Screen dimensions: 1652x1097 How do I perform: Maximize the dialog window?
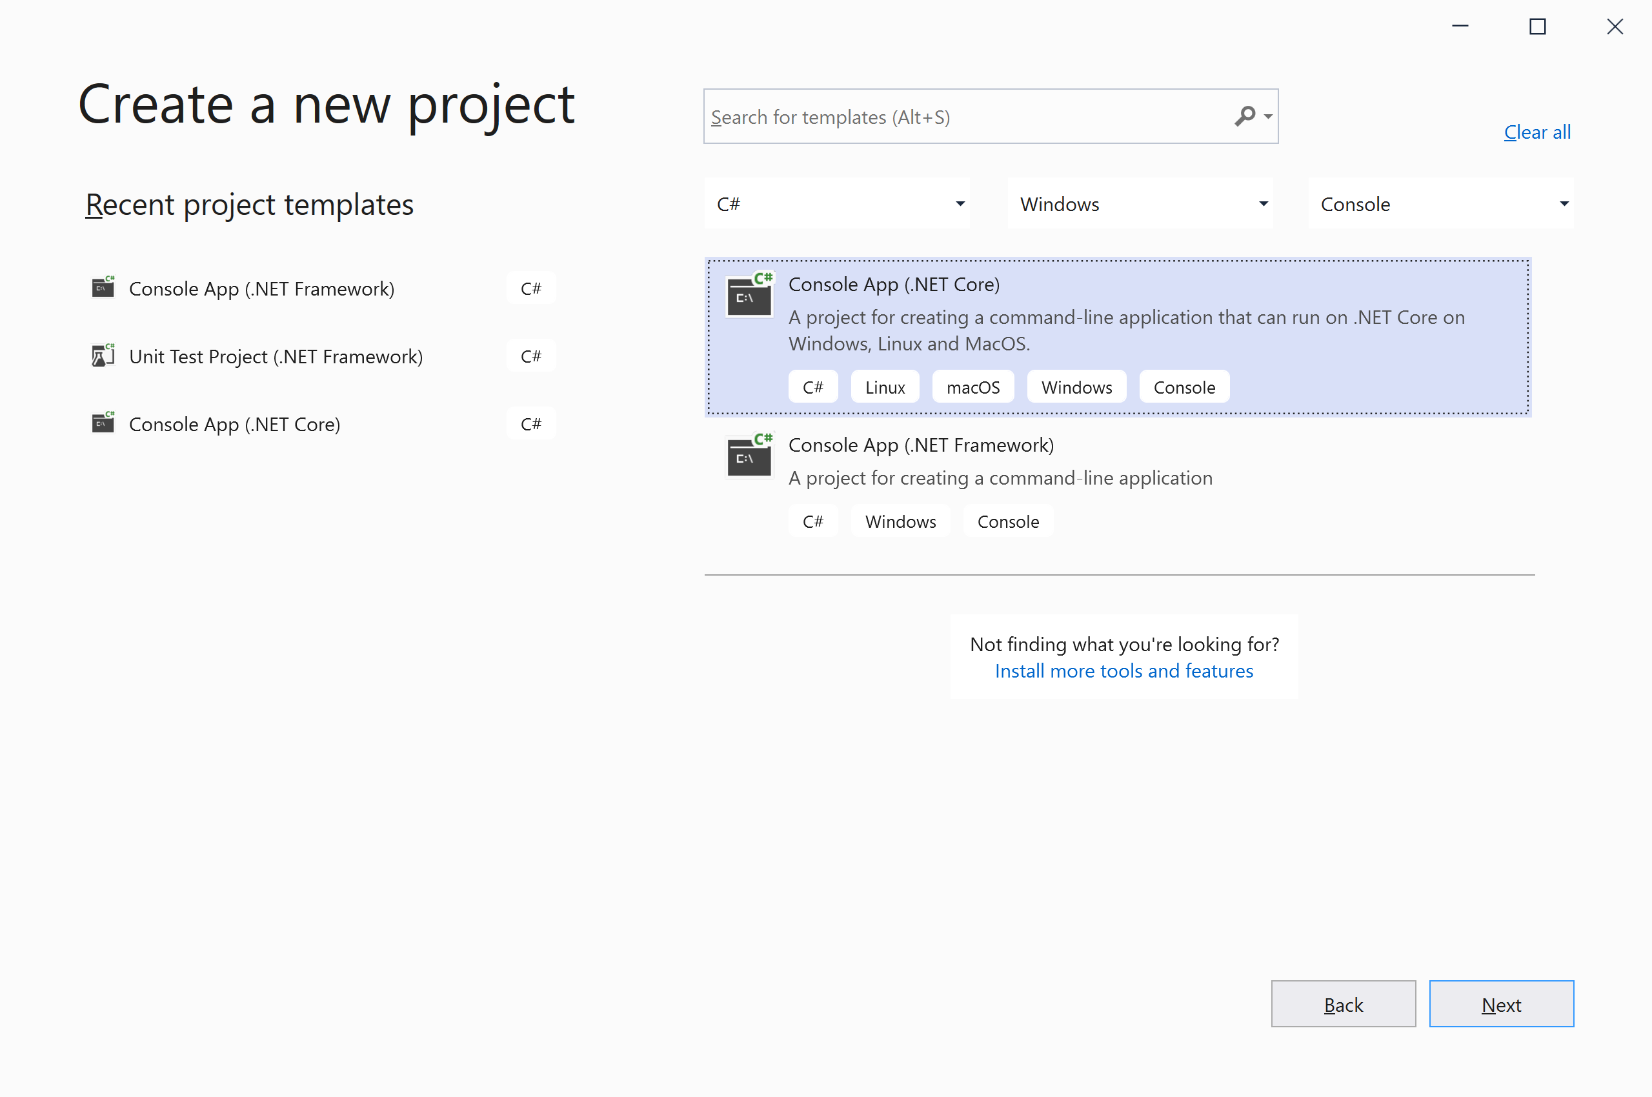[x=1537, y=26]
